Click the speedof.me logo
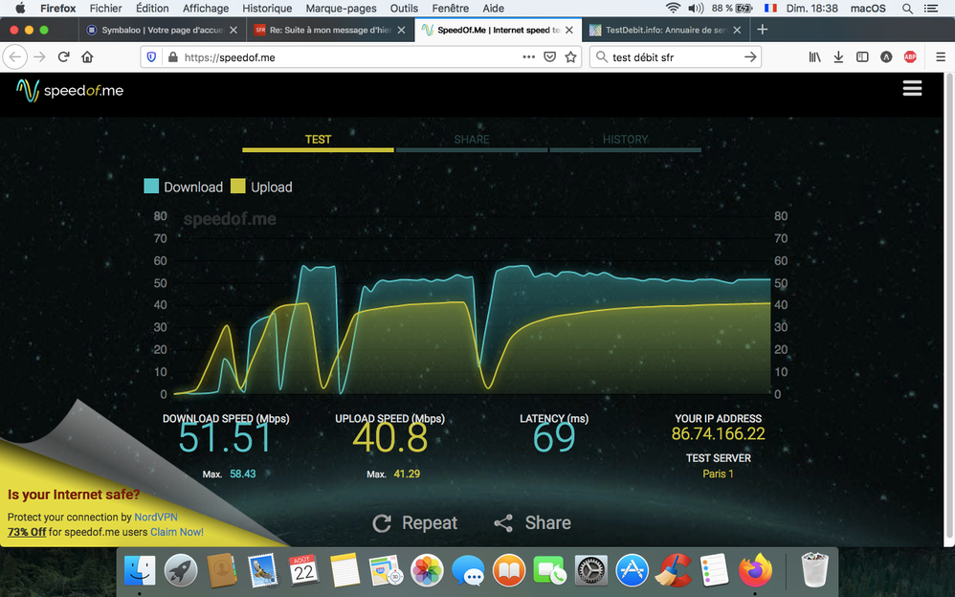This screenshot has height=597, width=955. pos(70,91)
